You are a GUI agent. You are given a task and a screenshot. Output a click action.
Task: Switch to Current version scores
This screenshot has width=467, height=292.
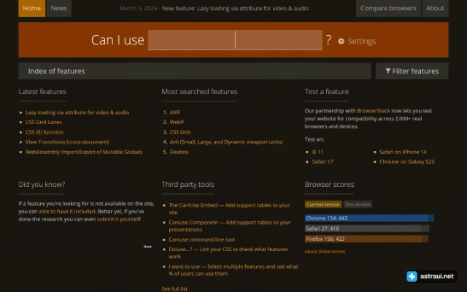323,204
